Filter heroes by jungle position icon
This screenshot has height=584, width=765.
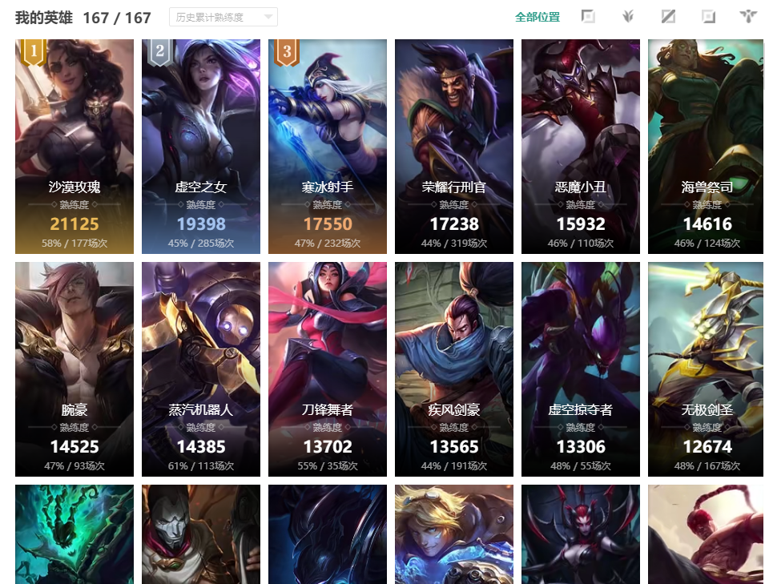pos(628,17)
